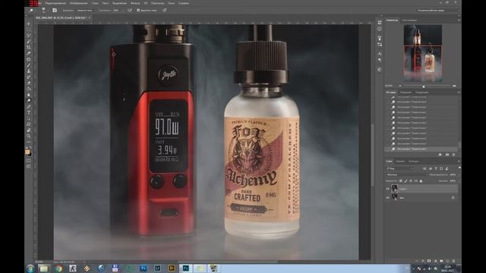Image resolution: width=486 pixels, height=273 pixels.
Task: Open the Выделение (Select) menu
Action: click(x=119, y=3)
